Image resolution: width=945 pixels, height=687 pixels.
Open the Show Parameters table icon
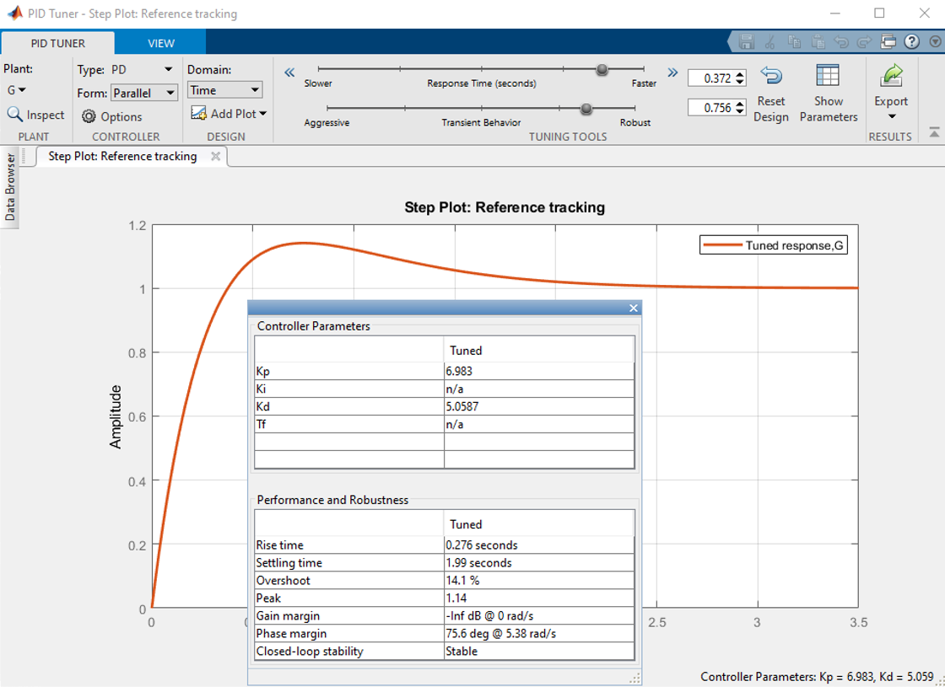pos(828,77)
